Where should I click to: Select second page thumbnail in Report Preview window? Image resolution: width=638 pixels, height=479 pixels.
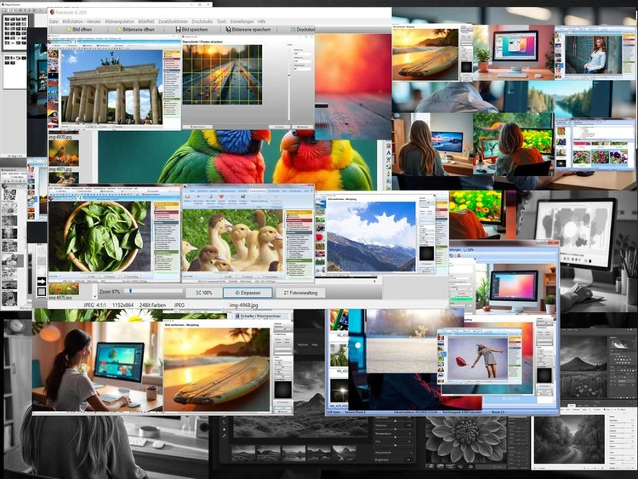pyautogui.click(x=15, y=71)
